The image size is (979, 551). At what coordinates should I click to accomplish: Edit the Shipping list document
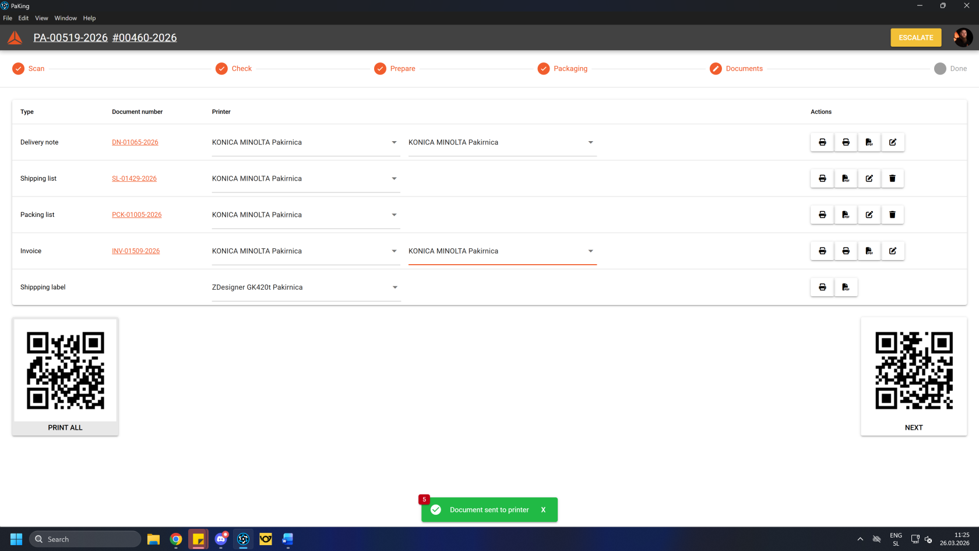click(869, 178)
